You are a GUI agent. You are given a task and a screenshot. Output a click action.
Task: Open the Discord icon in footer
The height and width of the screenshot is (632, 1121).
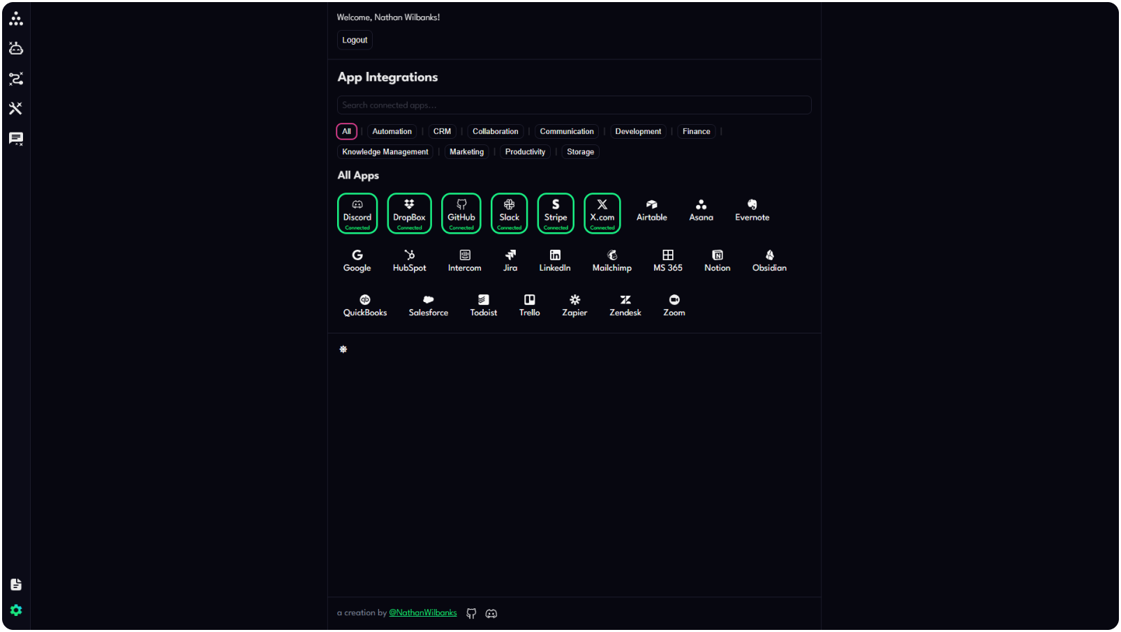tap(491, 613)
